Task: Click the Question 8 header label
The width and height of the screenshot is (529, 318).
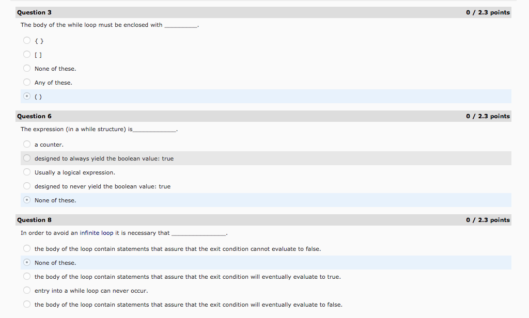Action: [x=34, y=220]
